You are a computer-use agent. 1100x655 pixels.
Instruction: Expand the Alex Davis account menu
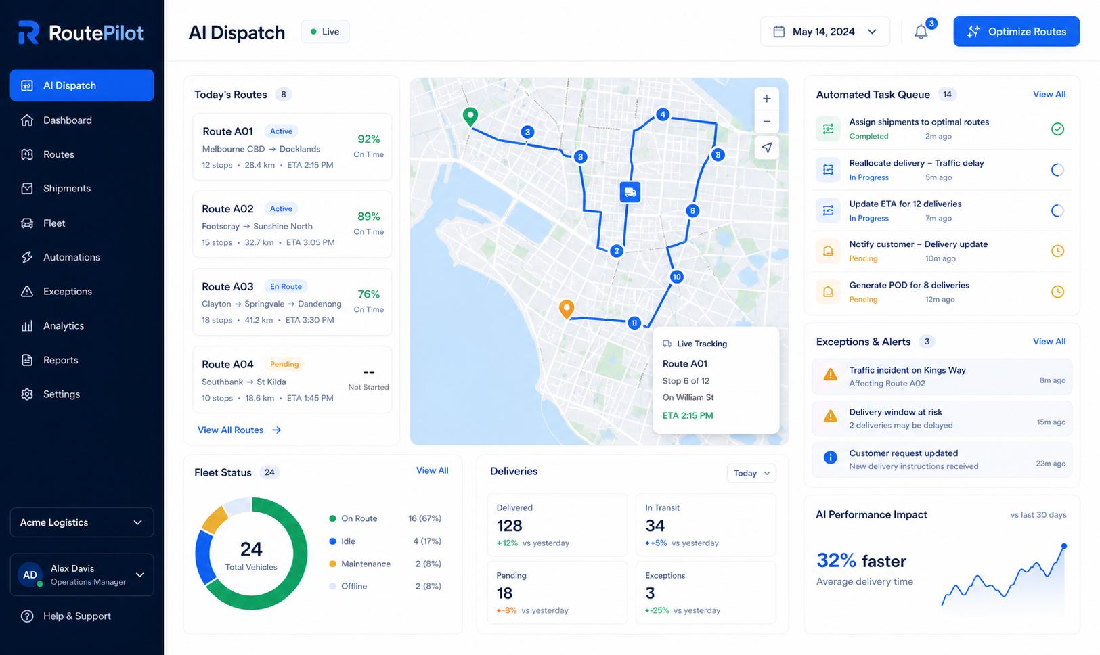(82, 575)
